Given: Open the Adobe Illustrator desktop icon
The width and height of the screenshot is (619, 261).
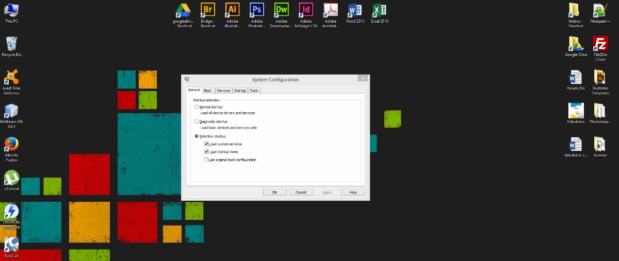Looking at the screenshot, I should click(x=232, y=11).
